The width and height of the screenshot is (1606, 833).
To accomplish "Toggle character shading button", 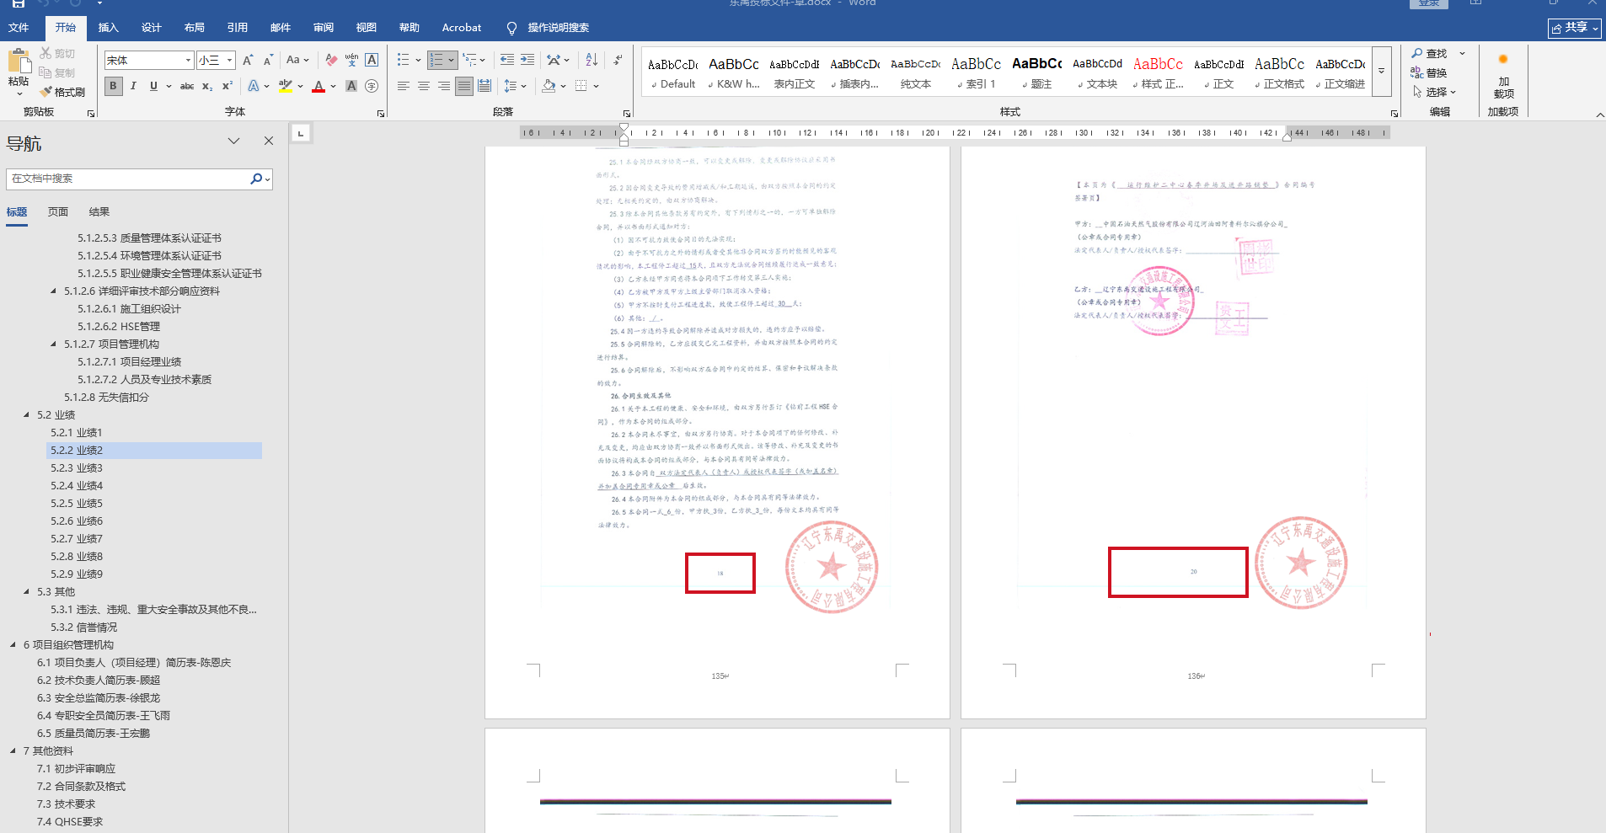I will click(351, 86).
